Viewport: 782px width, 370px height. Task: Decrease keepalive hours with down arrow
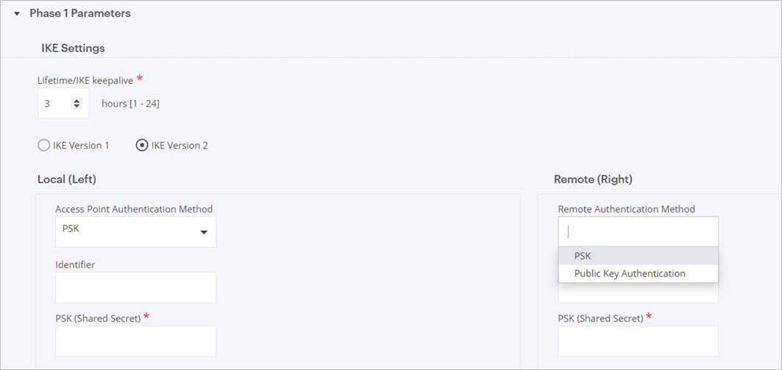(x=76, y=107)
